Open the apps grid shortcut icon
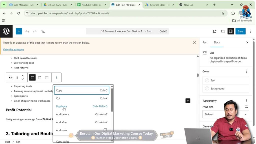The height and width of the screenshot is (144, 256). [4, 20]
